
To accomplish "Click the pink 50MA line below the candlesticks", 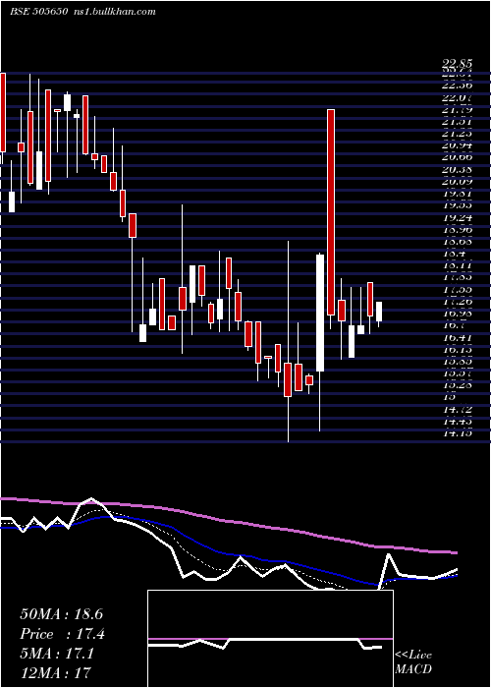I will pos(228,521).
